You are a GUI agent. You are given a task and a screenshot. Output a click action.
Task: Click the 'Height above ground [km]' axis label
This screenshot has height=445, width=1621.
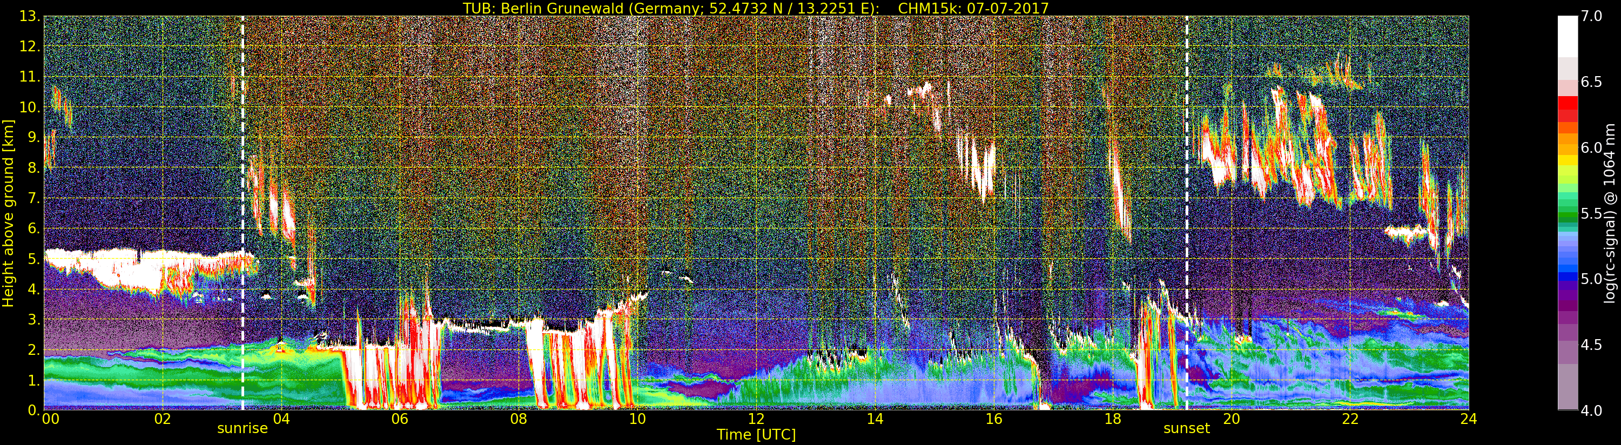pos(8,213)
